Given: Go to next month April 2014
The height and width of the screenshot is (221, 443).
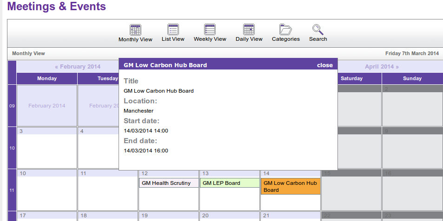Looking at the screenshot, I should point(382,67).
